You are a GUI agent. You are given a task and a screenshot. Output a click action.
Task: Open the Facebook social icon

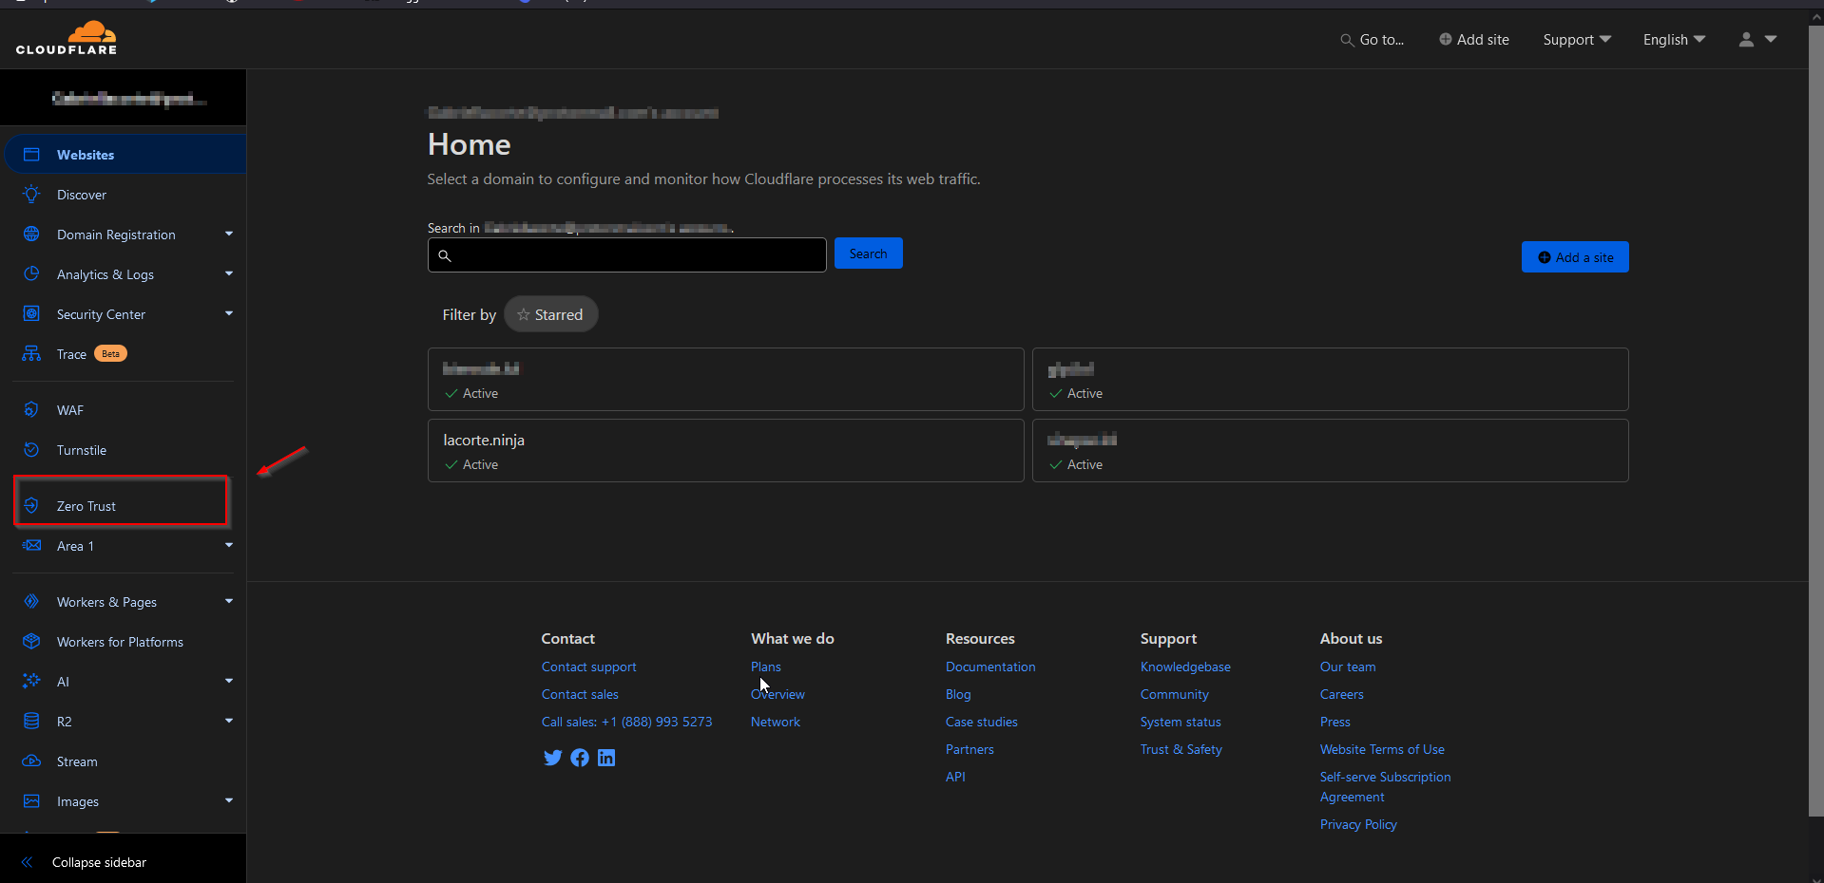580,758
